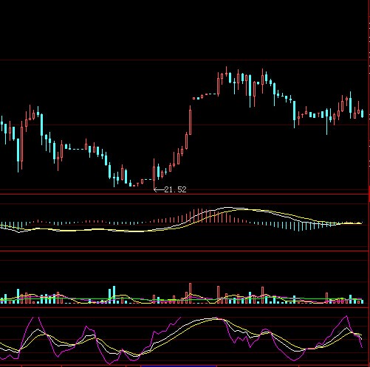This screenshot has height=367, width=370.
Task: Click the tallest red volume bar
Action: (x=190, y=293)
